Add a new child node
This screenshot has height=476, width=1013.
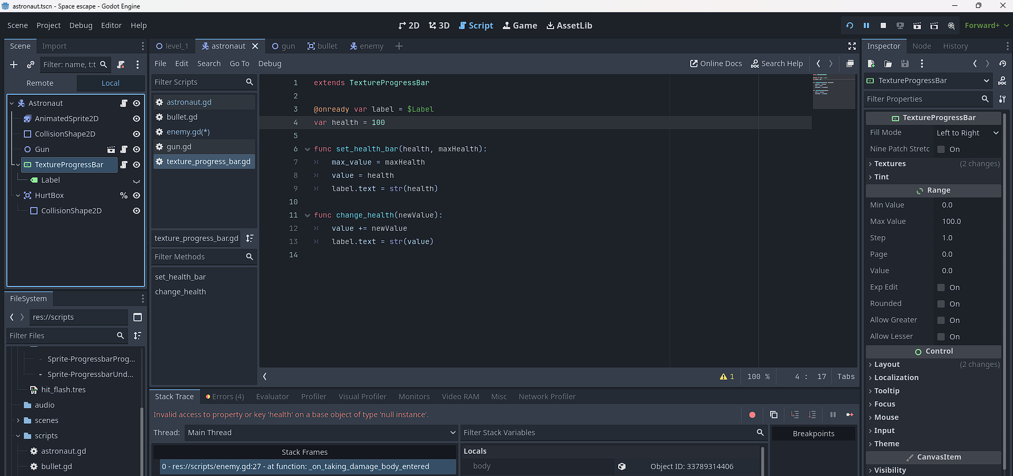pyautogui.click(x=14, y=65)
